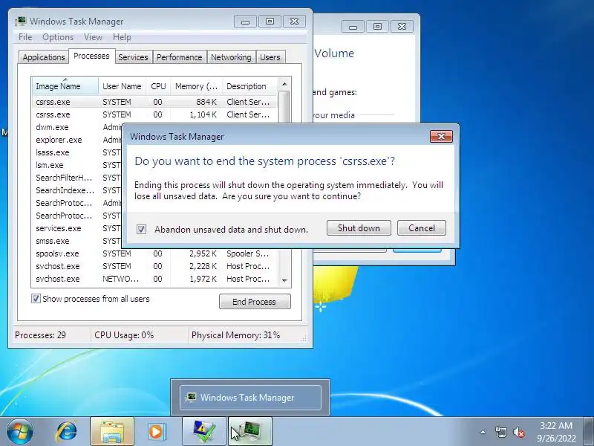Close the end-process confirmation dialog
The height and width of the screenshot is (446, 594).
(x=441, y=137)
